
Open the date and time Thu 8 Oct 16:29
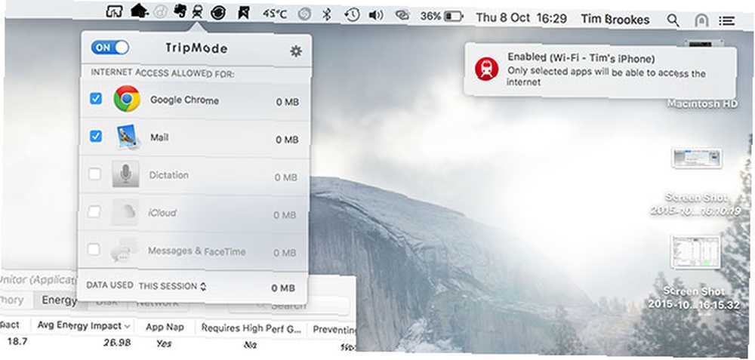[521, 18]
